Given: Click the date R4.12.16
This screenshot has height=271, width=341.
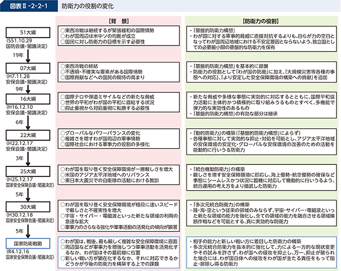Looking at the screenshot, I should pos(19,252).
